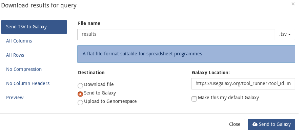The width and height of the screenshot is (305, 135).
Task: Select the Download file radio option
Action: 80,85
